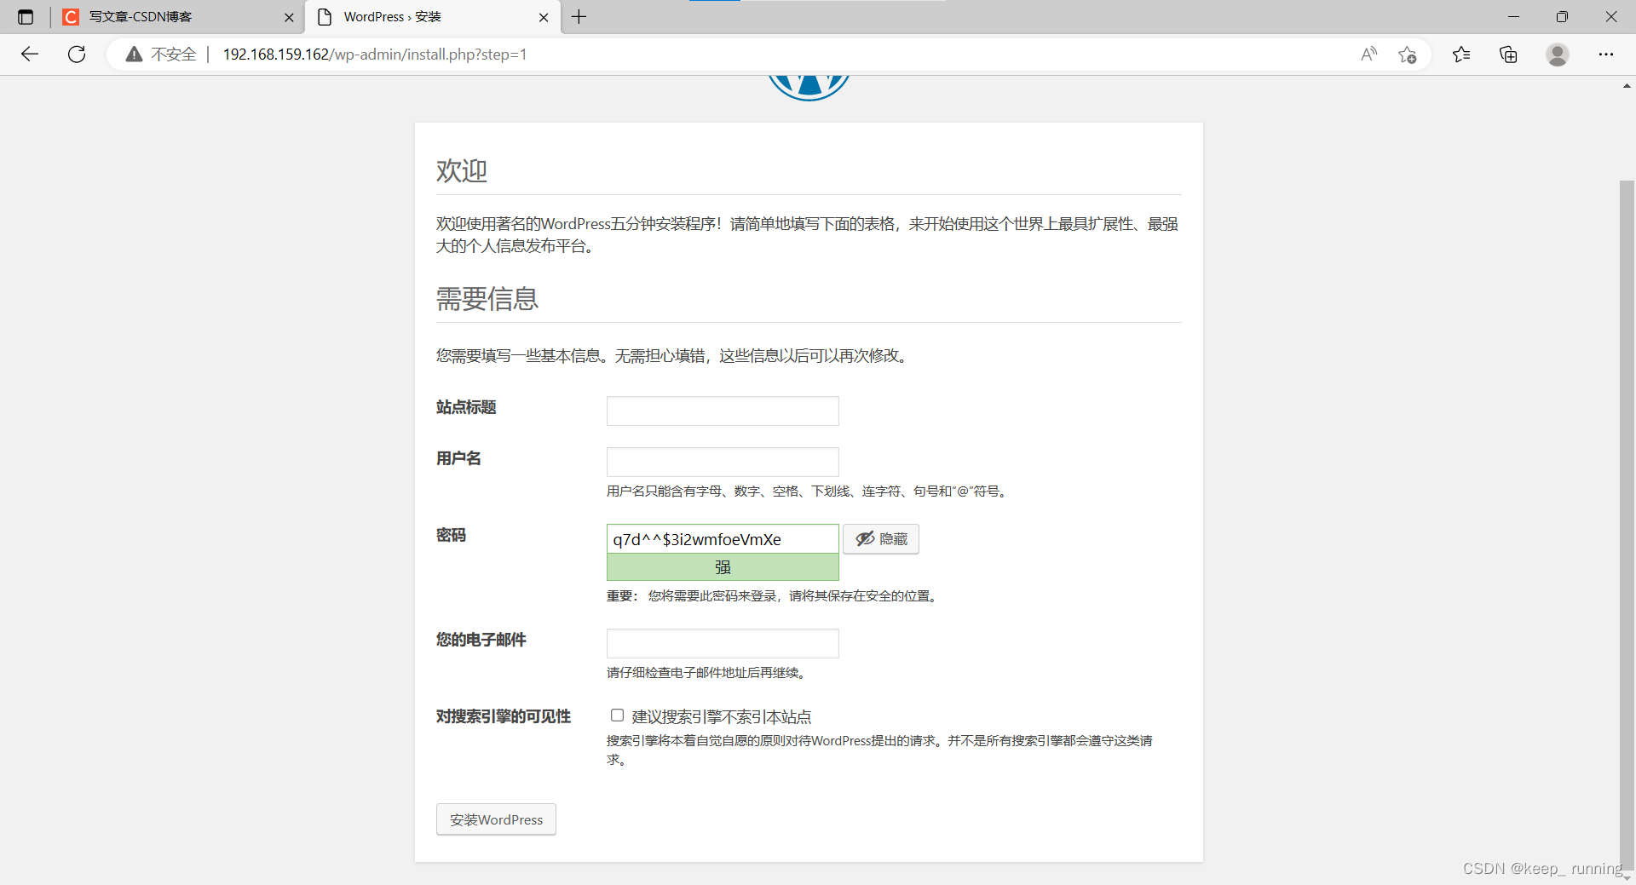This screenshot has height=885, width=1636.
Task: Click the browser profile avatar
Action: pyautogui.click(x=1557, y=54)
